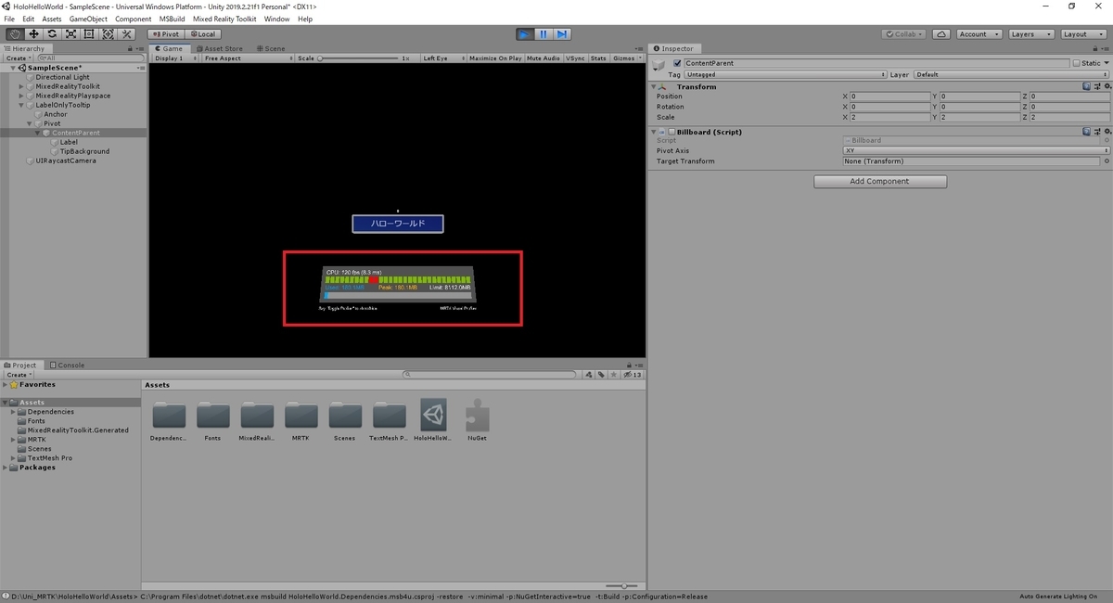Enable the Billboard script checkbox

672,132
